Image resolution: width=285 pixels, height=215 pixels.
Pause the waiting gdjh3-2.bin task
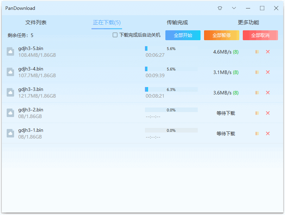pos(257,113)
